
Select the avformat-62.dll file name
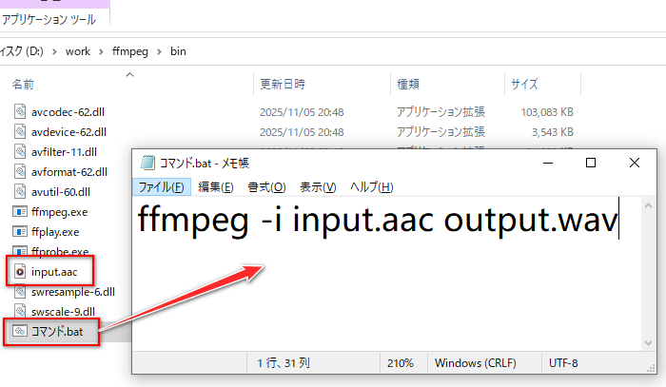click(x=69, y=172)
